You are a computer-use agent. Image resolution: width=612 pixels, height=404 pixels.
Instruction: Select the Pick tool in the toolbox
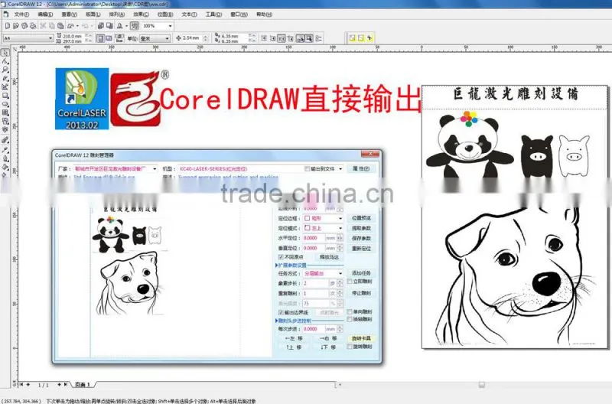[x=5, y=52]
